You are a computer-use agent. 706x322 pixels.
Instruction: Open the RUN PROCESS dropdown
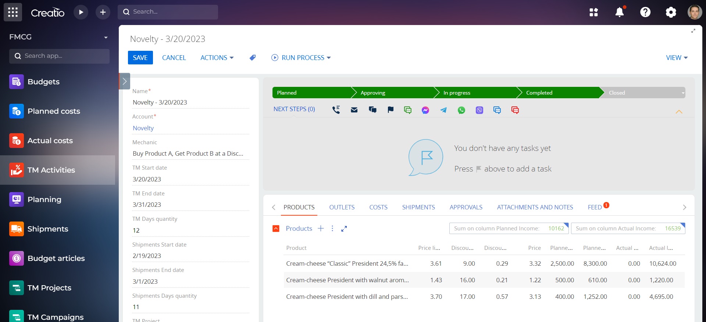pyautogui.click(x=301, y=58)
